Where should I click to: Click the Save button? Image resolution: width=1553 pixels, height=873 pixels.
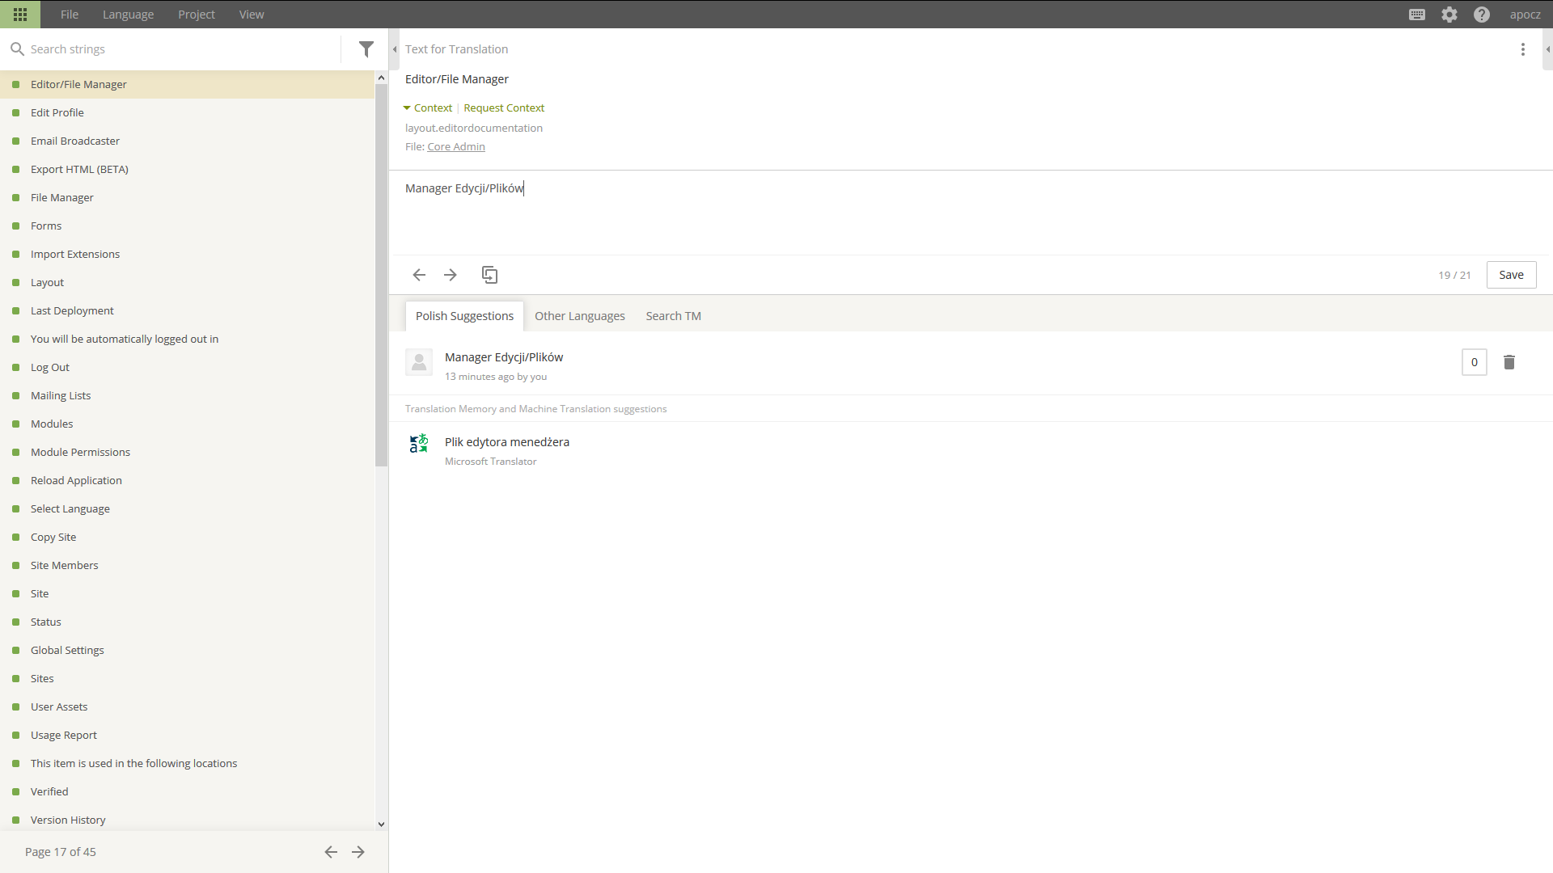pos(1511,275)
